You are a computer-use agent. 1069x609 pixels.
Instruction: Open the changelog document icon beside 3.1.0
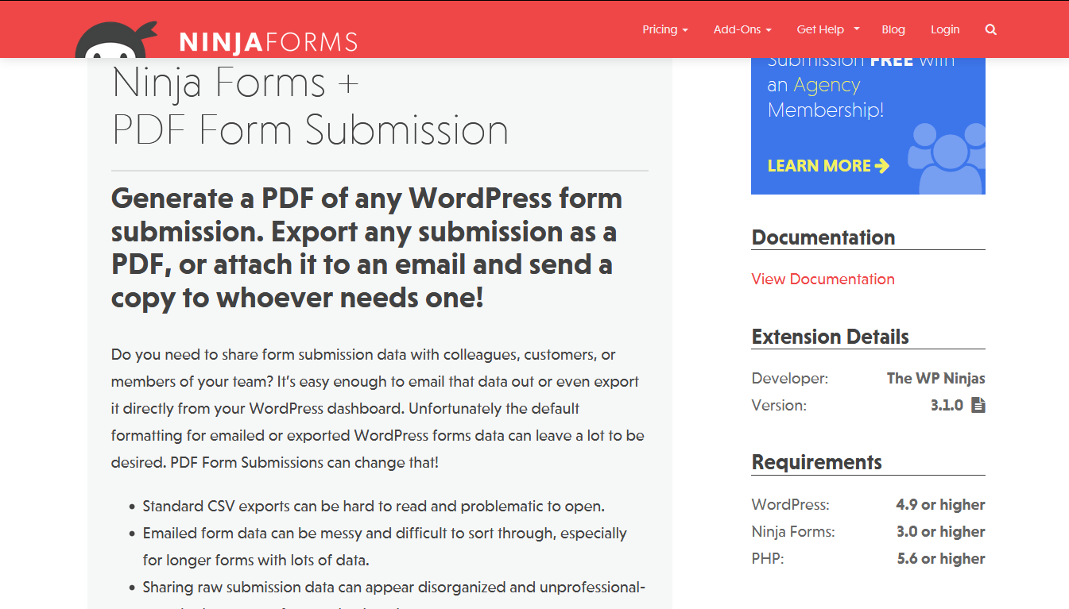[978, 405]
